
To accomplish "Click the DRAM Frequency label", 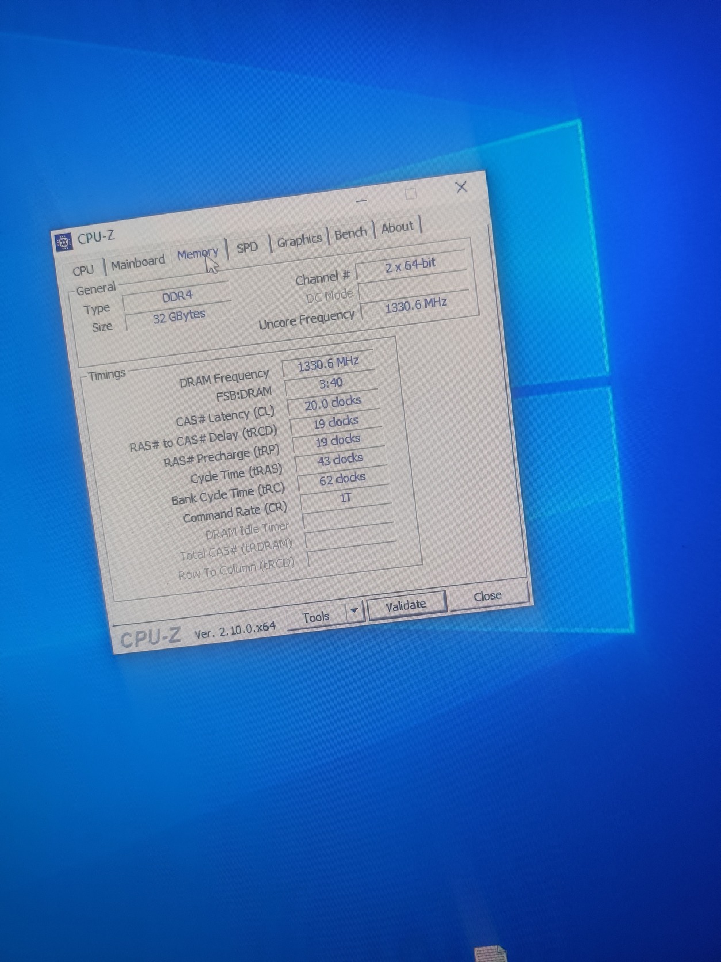I will click(224, 378).
